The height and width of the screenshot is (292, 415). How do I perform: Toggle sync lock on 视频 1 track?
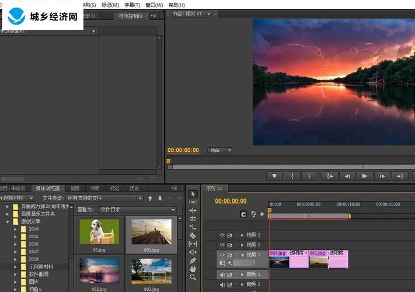230,255
